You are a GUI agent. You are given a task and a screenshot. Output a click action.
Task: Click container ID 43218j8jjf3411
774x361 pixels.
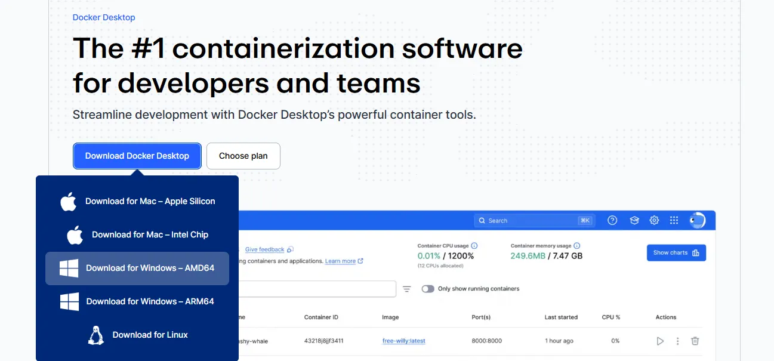pos(324,341)
